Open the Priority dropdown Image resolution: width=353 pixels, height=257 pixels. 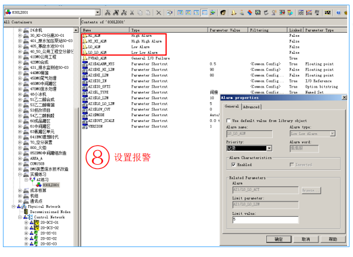coord(269,148)
